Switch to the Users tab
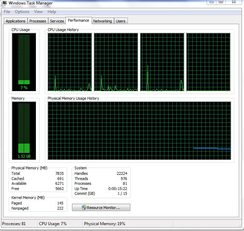Viewport: 244px width, 231px height. (x=121, y=21)
